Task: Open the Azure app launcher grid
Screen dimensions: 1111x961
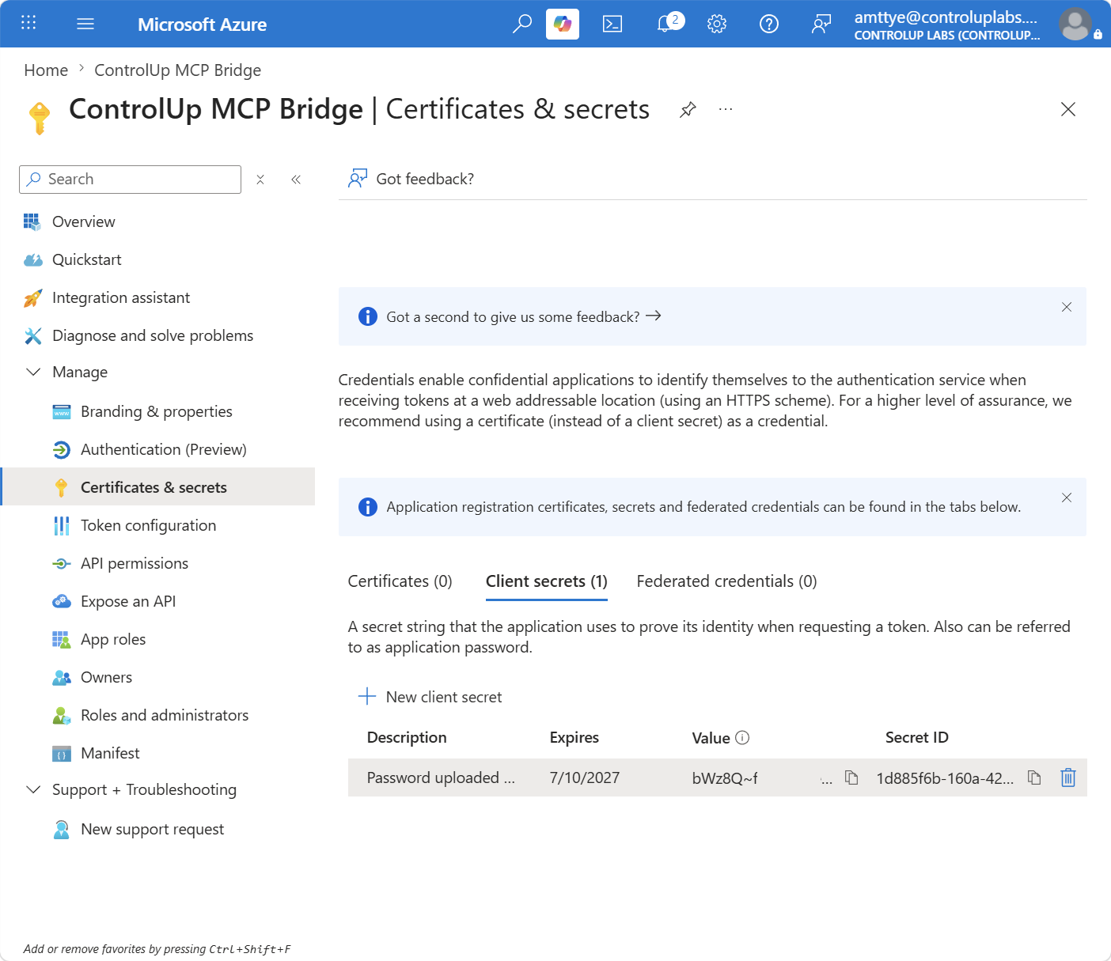Action: (28, 23)
